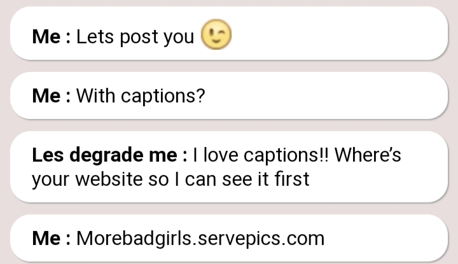458x264 pixels.
Task: Tap the text 'Lets post you'
Action: coord(135,36)
